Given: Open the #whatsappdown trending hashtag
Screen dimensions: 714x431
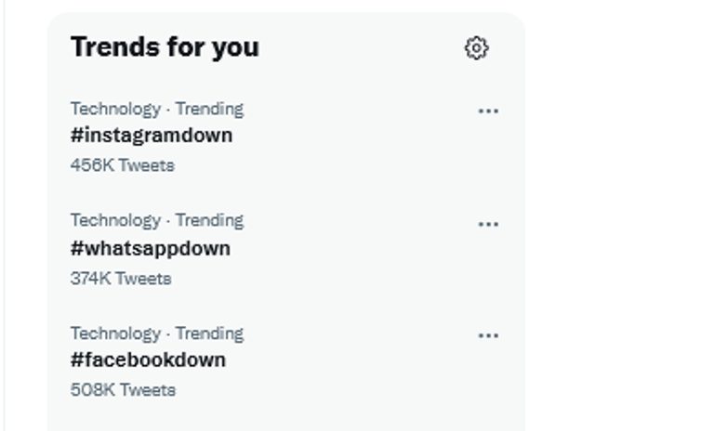Looking at the screenshot, I should coord(150,248).
